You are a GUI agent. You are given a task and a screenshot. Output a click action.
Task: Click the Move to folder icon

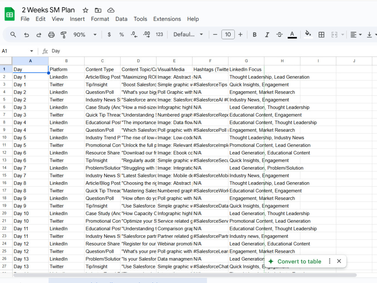[98, 10]
